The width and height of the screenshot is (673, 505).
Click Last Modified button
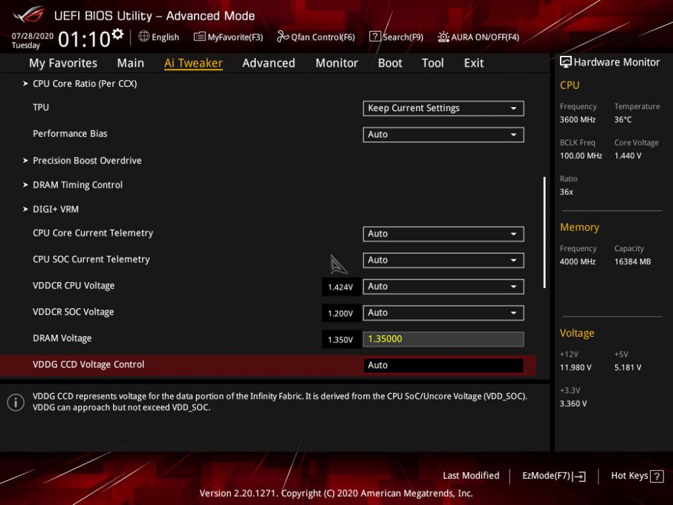[471, 476]
